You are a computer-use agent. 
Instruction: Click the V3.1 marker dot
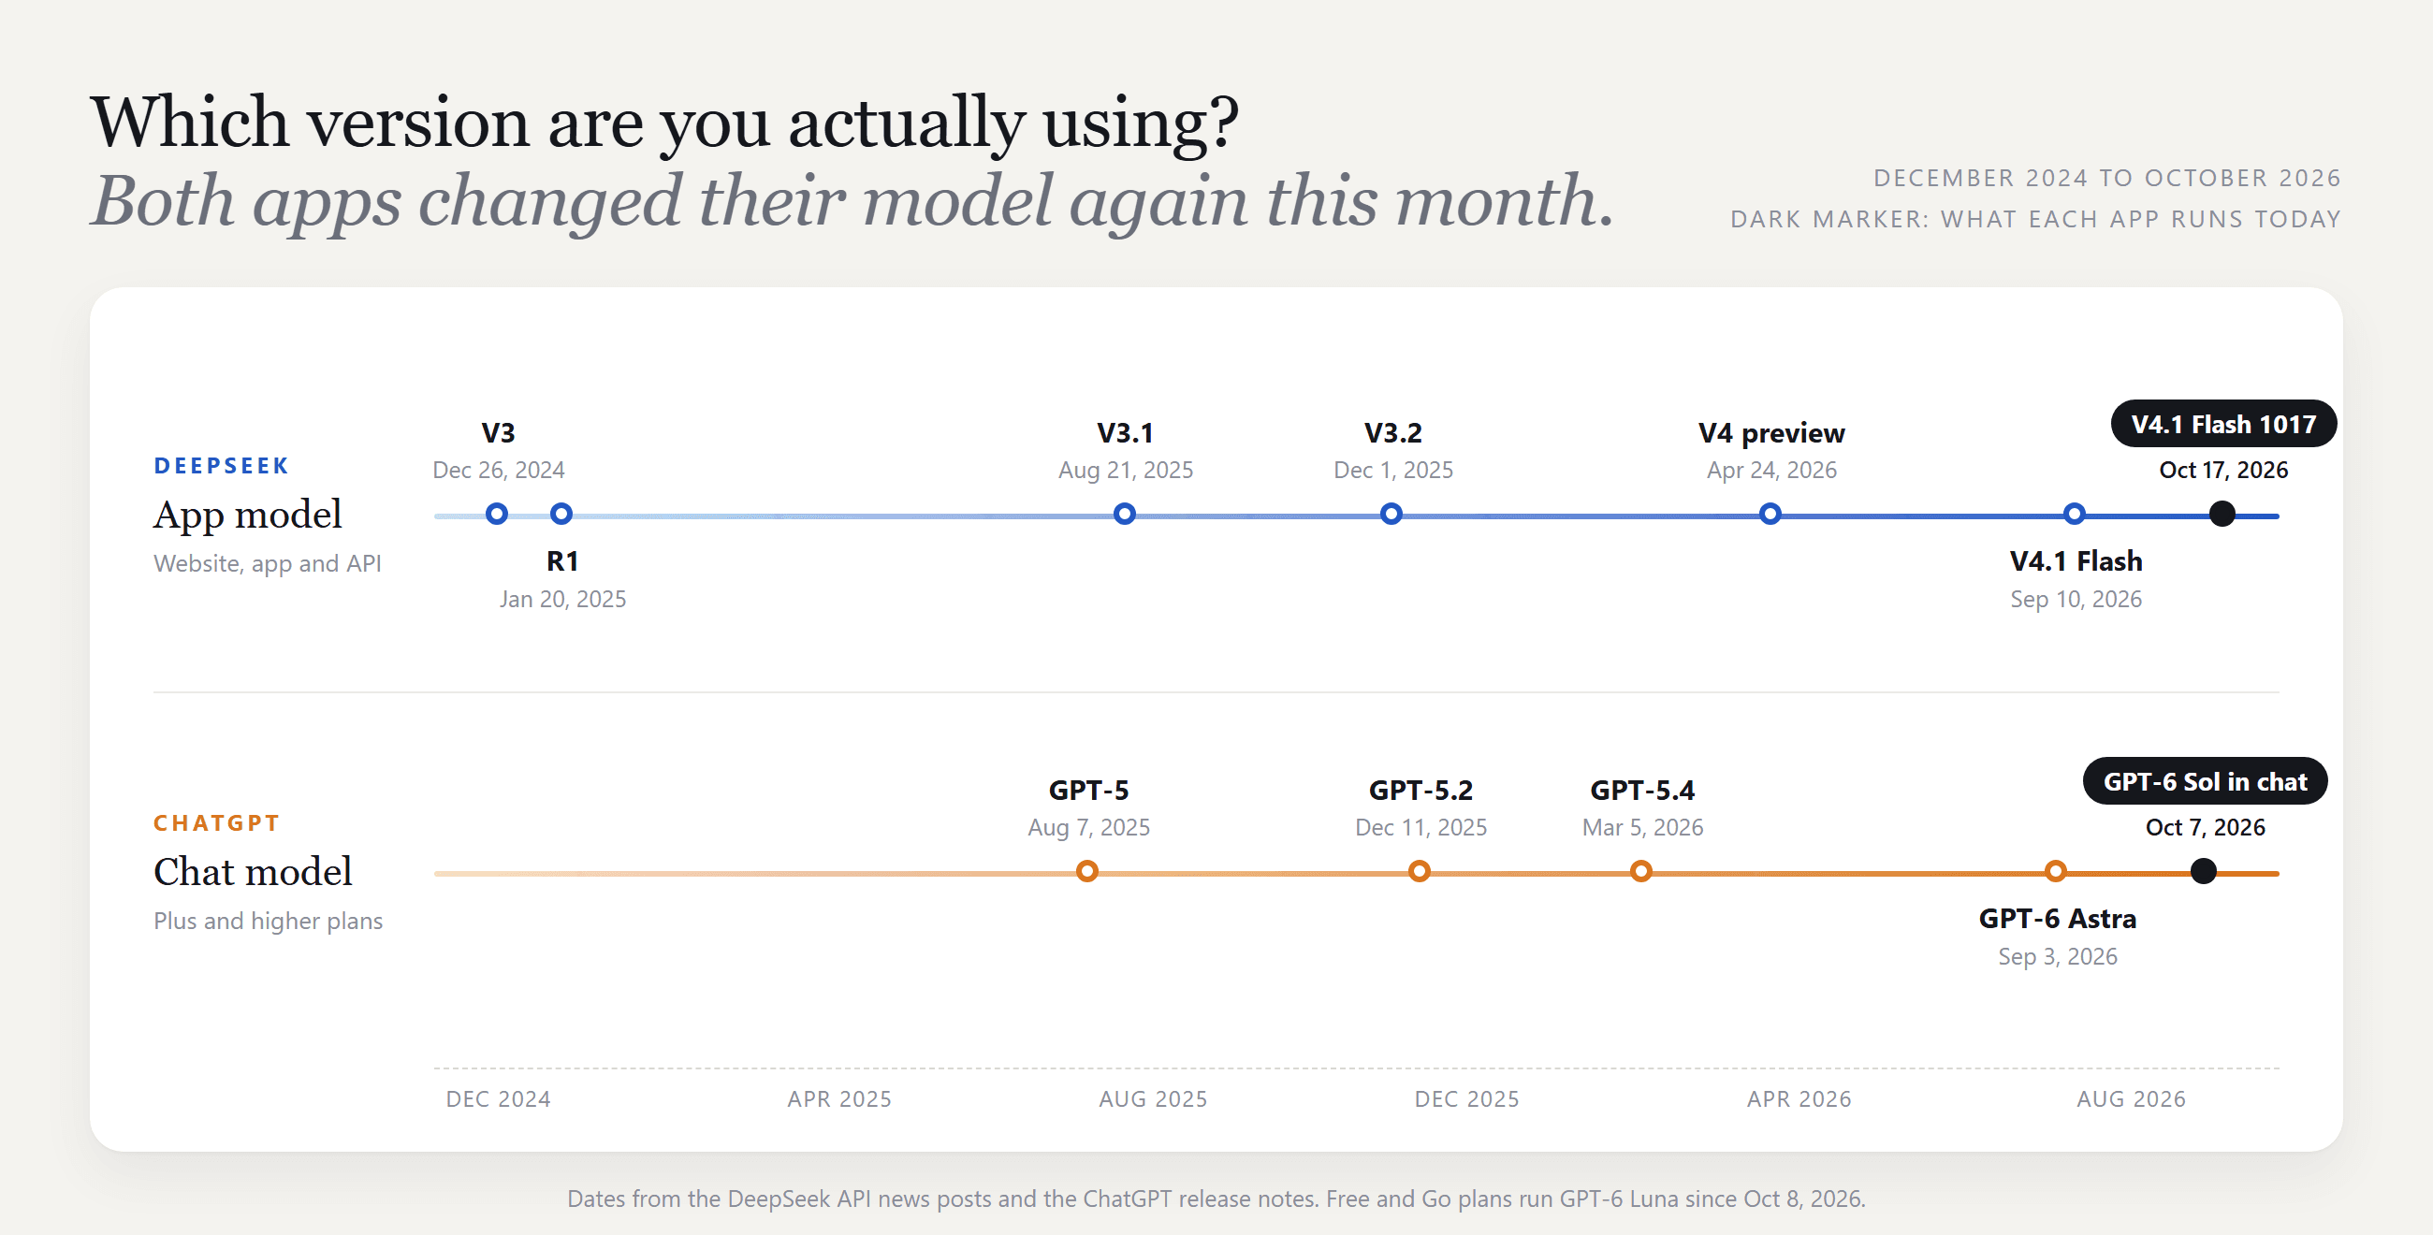(1124, 514)
